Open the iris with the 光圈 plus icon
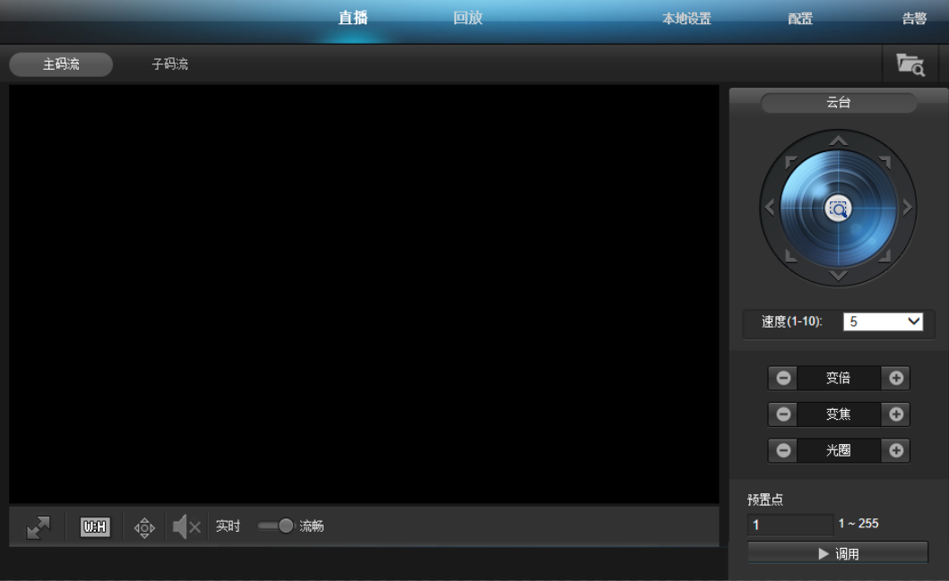 [x=895, y=450]
